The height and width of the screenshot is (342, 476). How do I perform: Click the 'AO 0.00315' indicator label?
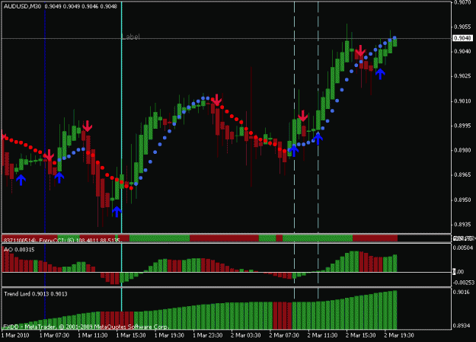pos(19,250)
